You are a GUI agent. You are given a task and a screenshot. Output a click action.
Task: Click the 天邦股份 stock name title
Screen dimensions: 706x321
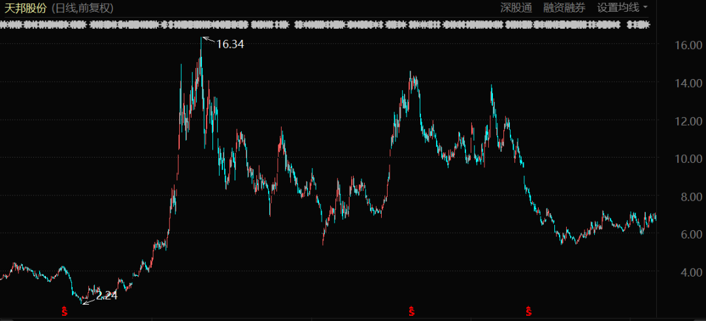coord(26,8)
